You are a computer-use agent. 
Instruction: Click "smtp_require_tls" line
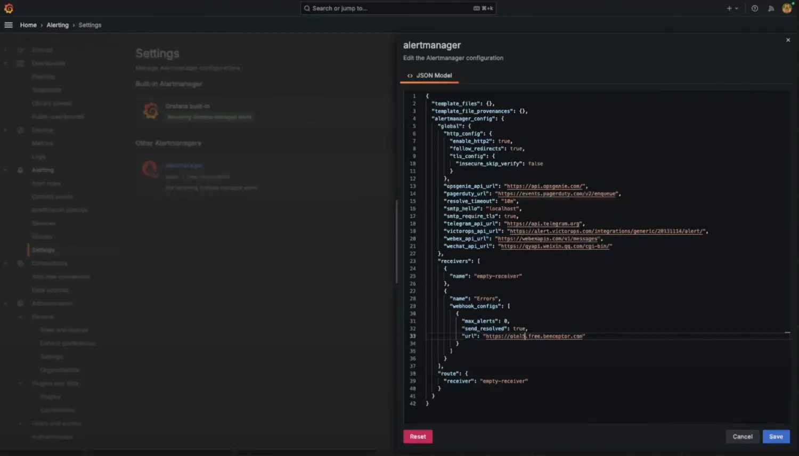[481, 216]
